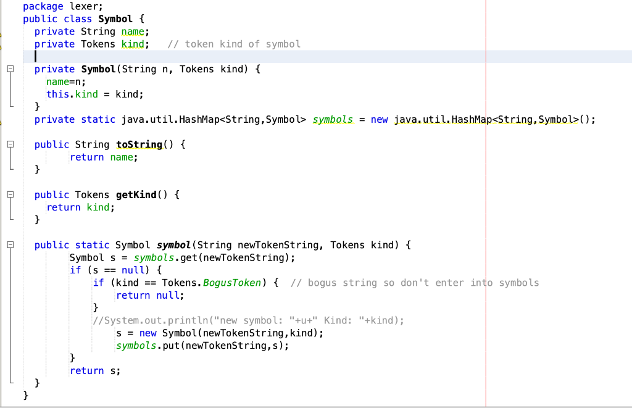Click the 'return null;' statement
Screen dimensions: 632x408
click(x=151, y=296)
